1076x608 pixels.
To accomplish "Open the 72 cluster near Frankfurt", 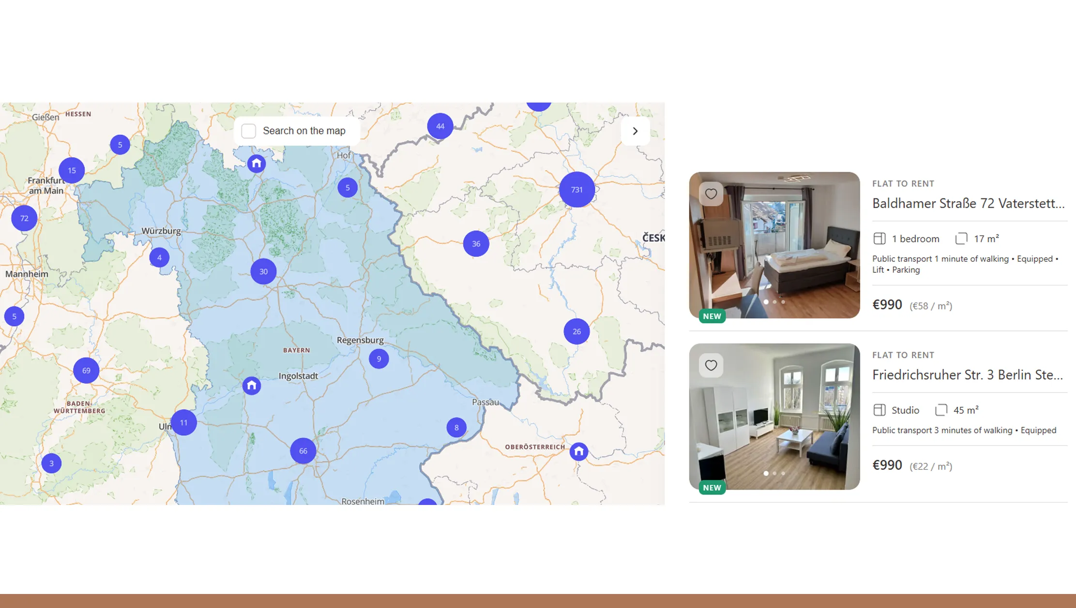I will coord(24,218).
